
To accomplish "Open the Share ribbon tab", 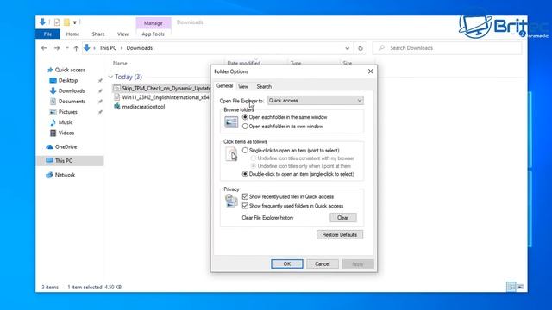I will pos(98,34).
